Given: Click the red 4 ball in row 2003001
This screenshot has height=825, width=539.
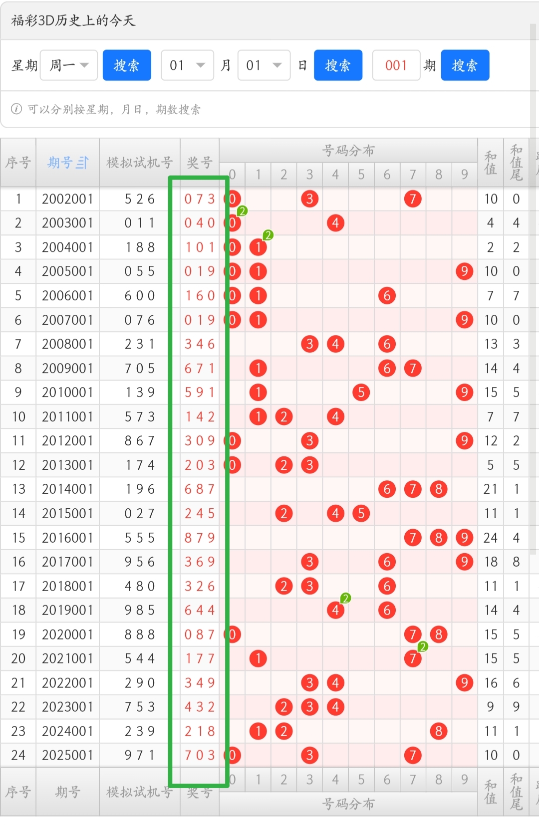Looking at the screenshot, I should click(335, 223).
